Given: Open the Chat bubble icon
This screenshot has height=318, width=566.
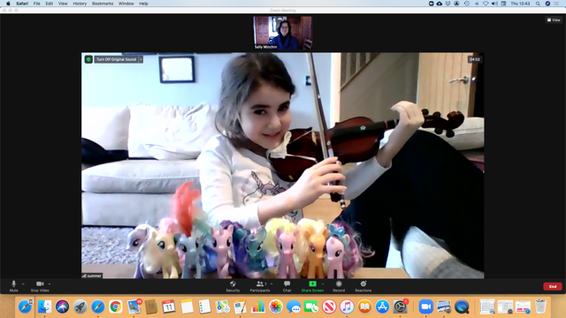Looking at the screenshot, I should point(287,284).
